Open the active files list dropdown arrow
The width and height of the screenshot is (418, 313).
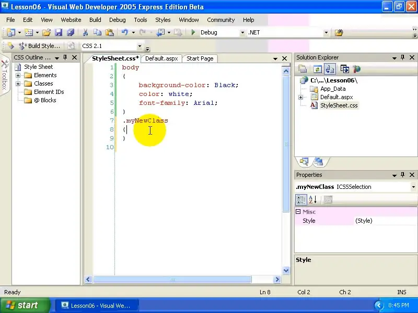coord(275,58)
